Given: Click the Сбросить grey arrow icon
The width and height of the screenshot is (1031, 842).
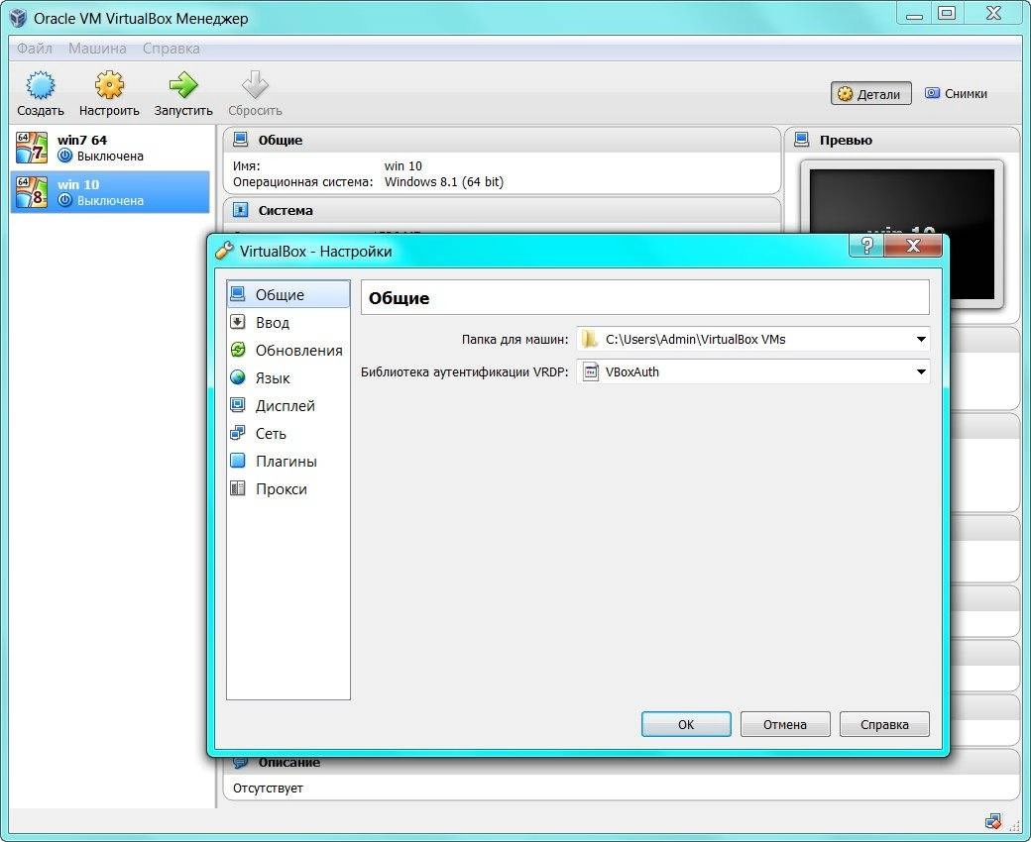Looking at the screenshot, I should pyautogui.click(x=255, y=85).
